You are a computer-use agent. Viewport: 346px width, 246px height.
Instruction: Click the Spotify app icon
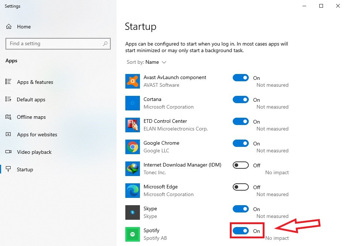click(132, 234)
